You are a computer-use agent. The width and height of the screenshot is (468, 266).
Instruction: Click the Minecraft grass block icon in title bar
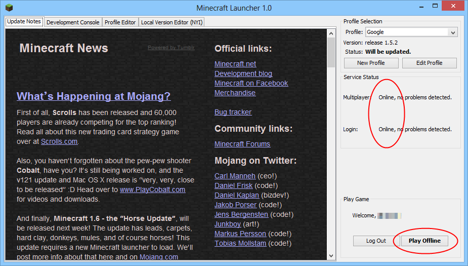[8, 8]
